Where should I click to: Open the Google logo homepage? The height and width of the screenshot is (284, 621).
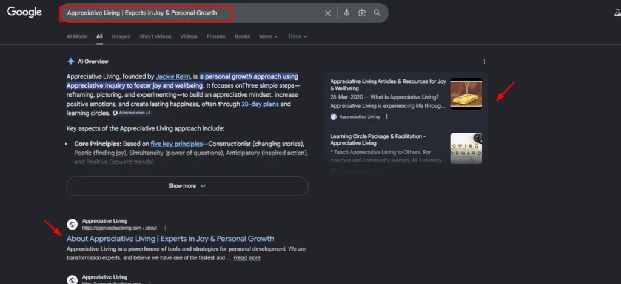[x=24, y=12]
